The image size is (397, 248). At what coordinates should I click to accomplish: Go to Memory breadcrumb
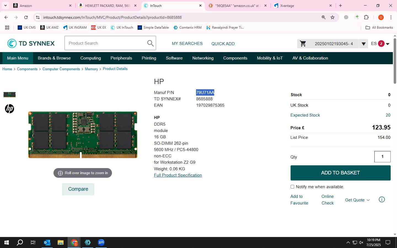(x=91, y=69)
